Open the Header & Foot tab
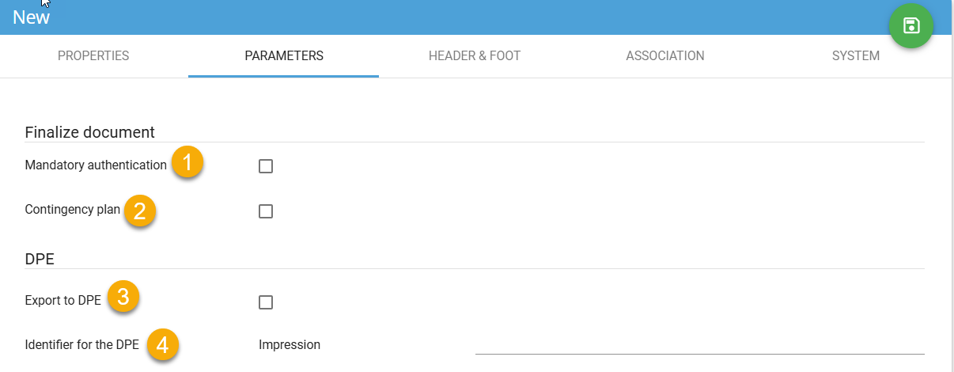This screenshot has height=372, width=954. (475, 56)
